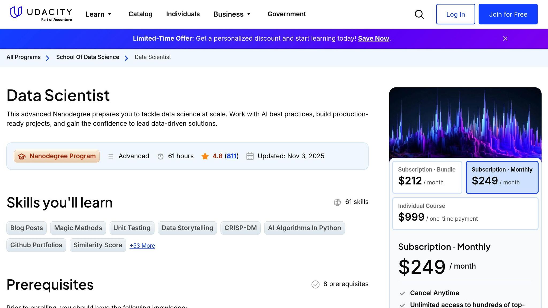Click the clock icon beside 61 hours
Viewport: 548px width, 308px height.
click(161, 156)
